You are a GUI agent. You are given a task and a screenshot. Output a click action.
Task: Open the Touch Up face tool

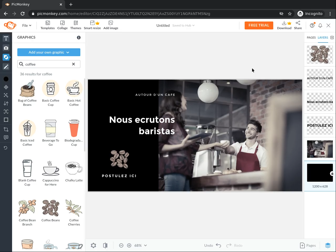pyautogui.click(x=6, y=112)
